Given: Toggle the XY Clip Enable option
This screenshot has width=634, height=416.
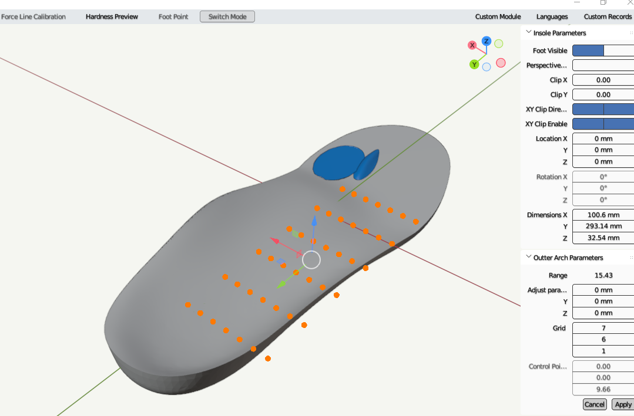Looking at the screenshot, I should click(x=602, y=124).
